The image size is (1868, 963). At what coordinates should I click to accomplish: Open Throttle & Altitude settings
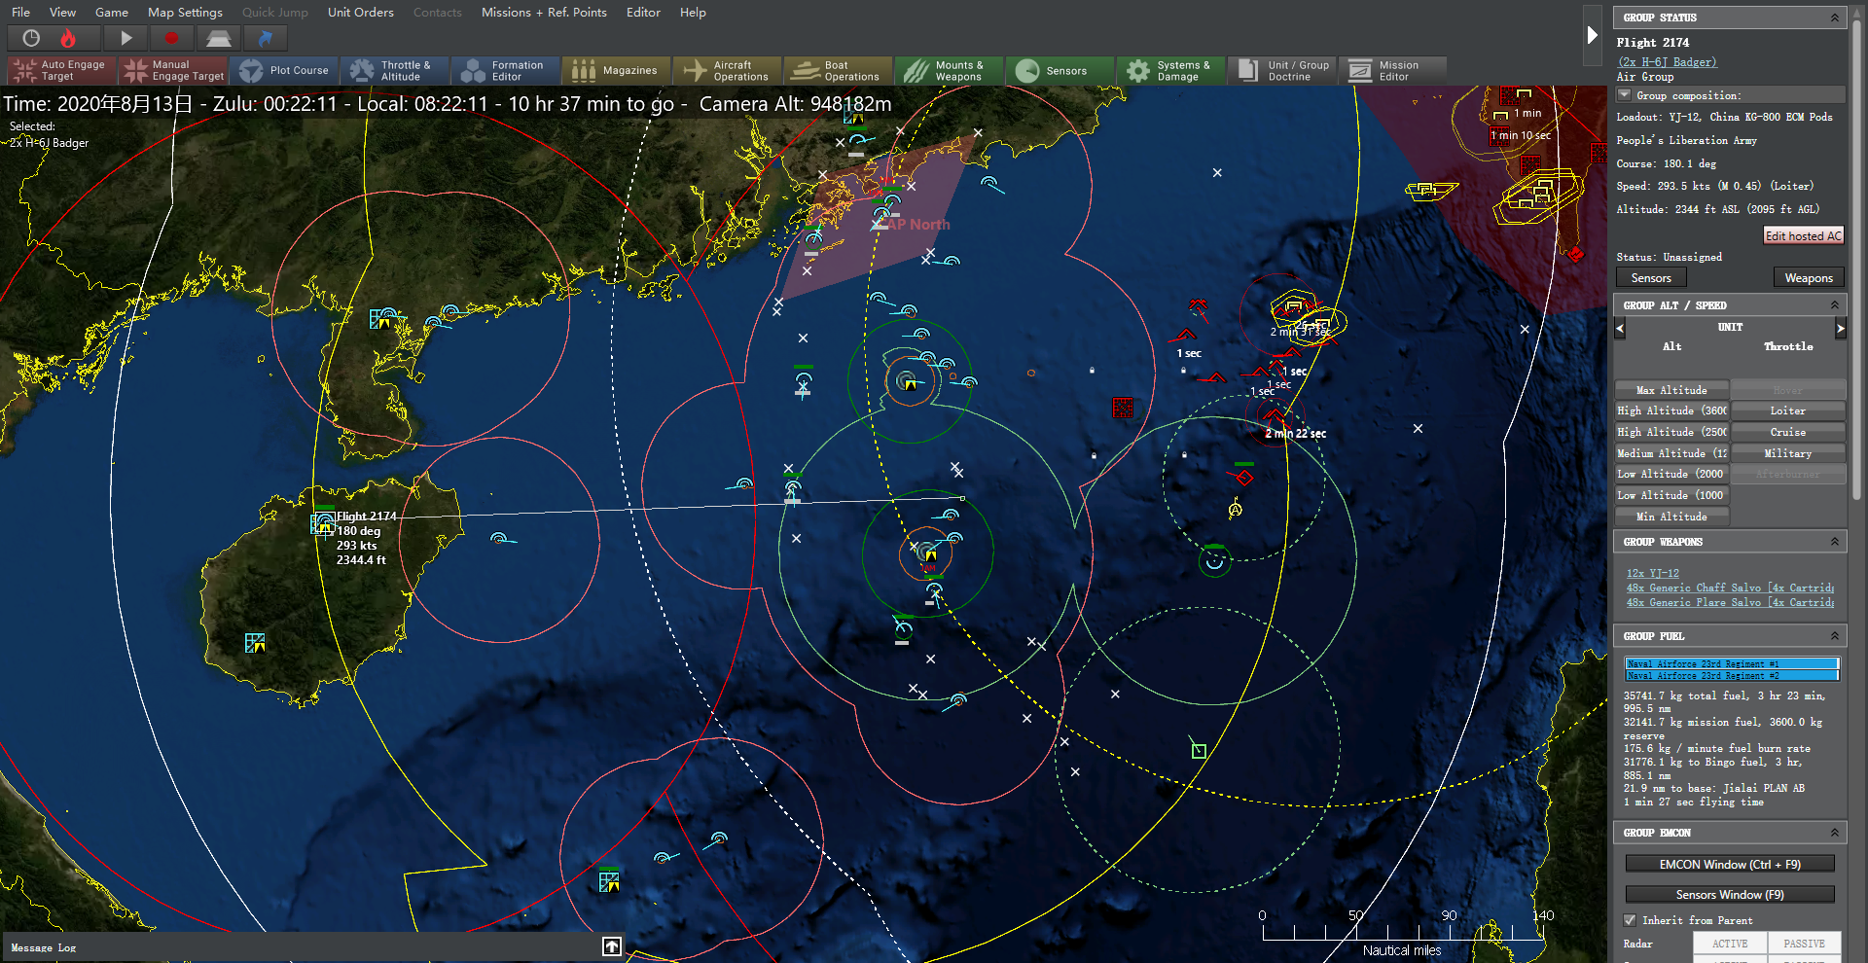[x=397, y=70]
